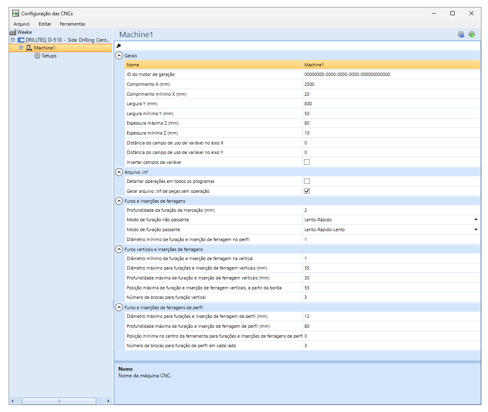Open the Arquivo menu
Viewport: 488px width, 412px height.
tap(21, 24)
